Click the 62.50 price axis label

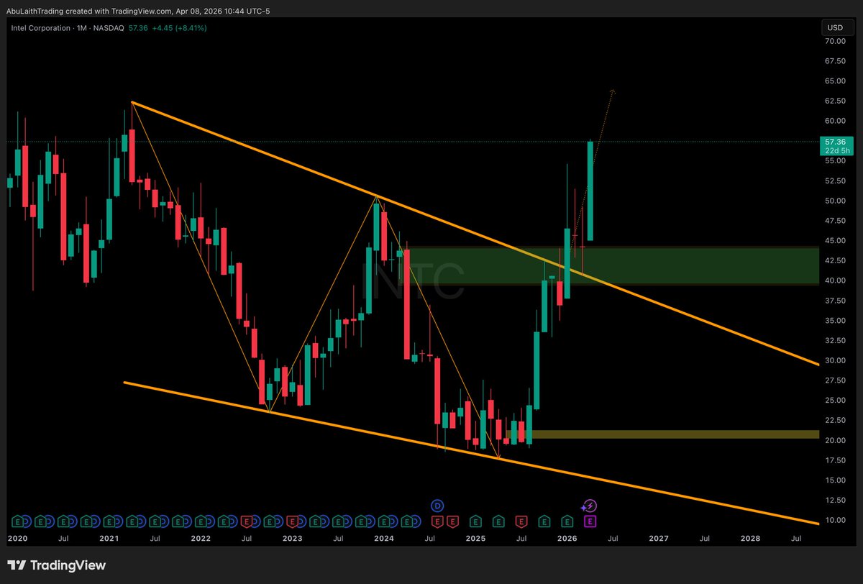(x=835, y=101)
